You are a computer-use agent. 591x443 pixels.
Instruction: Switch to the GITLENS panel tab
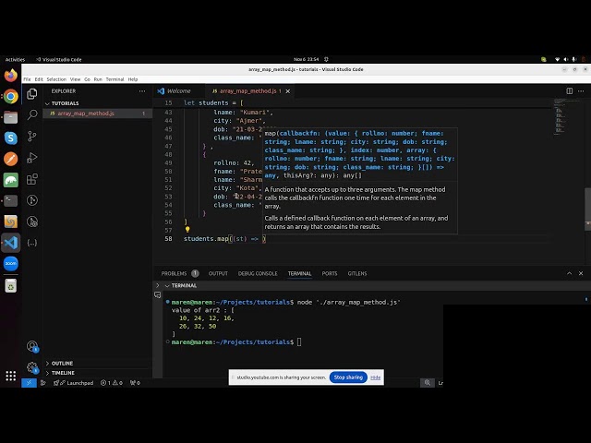point(357,273)
